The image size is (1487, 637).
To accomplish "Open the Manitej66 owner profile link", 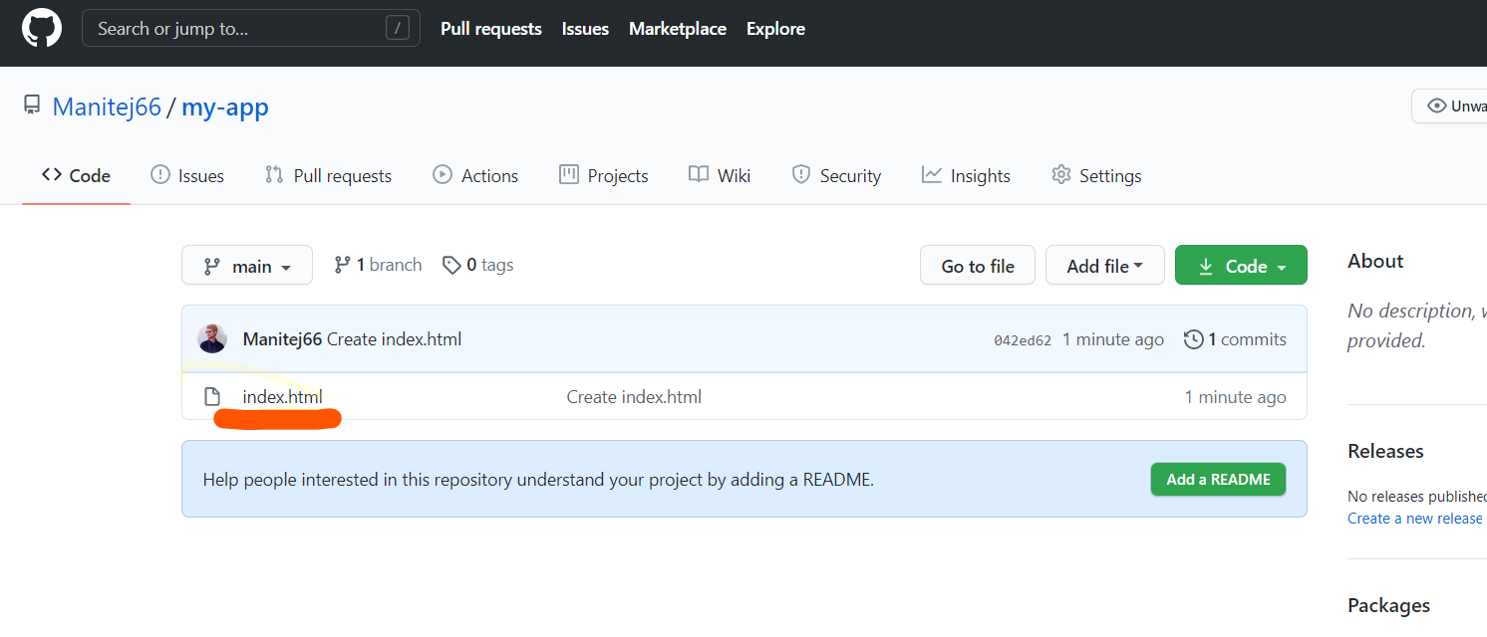I will [x=107, y=106].
